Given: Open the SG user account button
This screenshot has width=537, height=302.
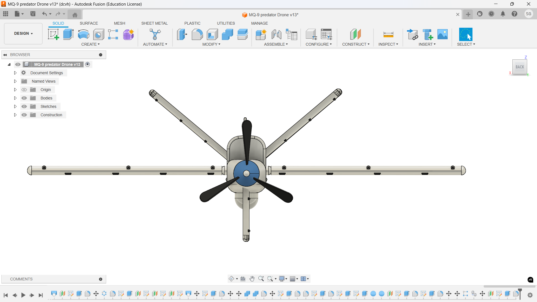Looking at the screenshot, I should tap(528, 14).
